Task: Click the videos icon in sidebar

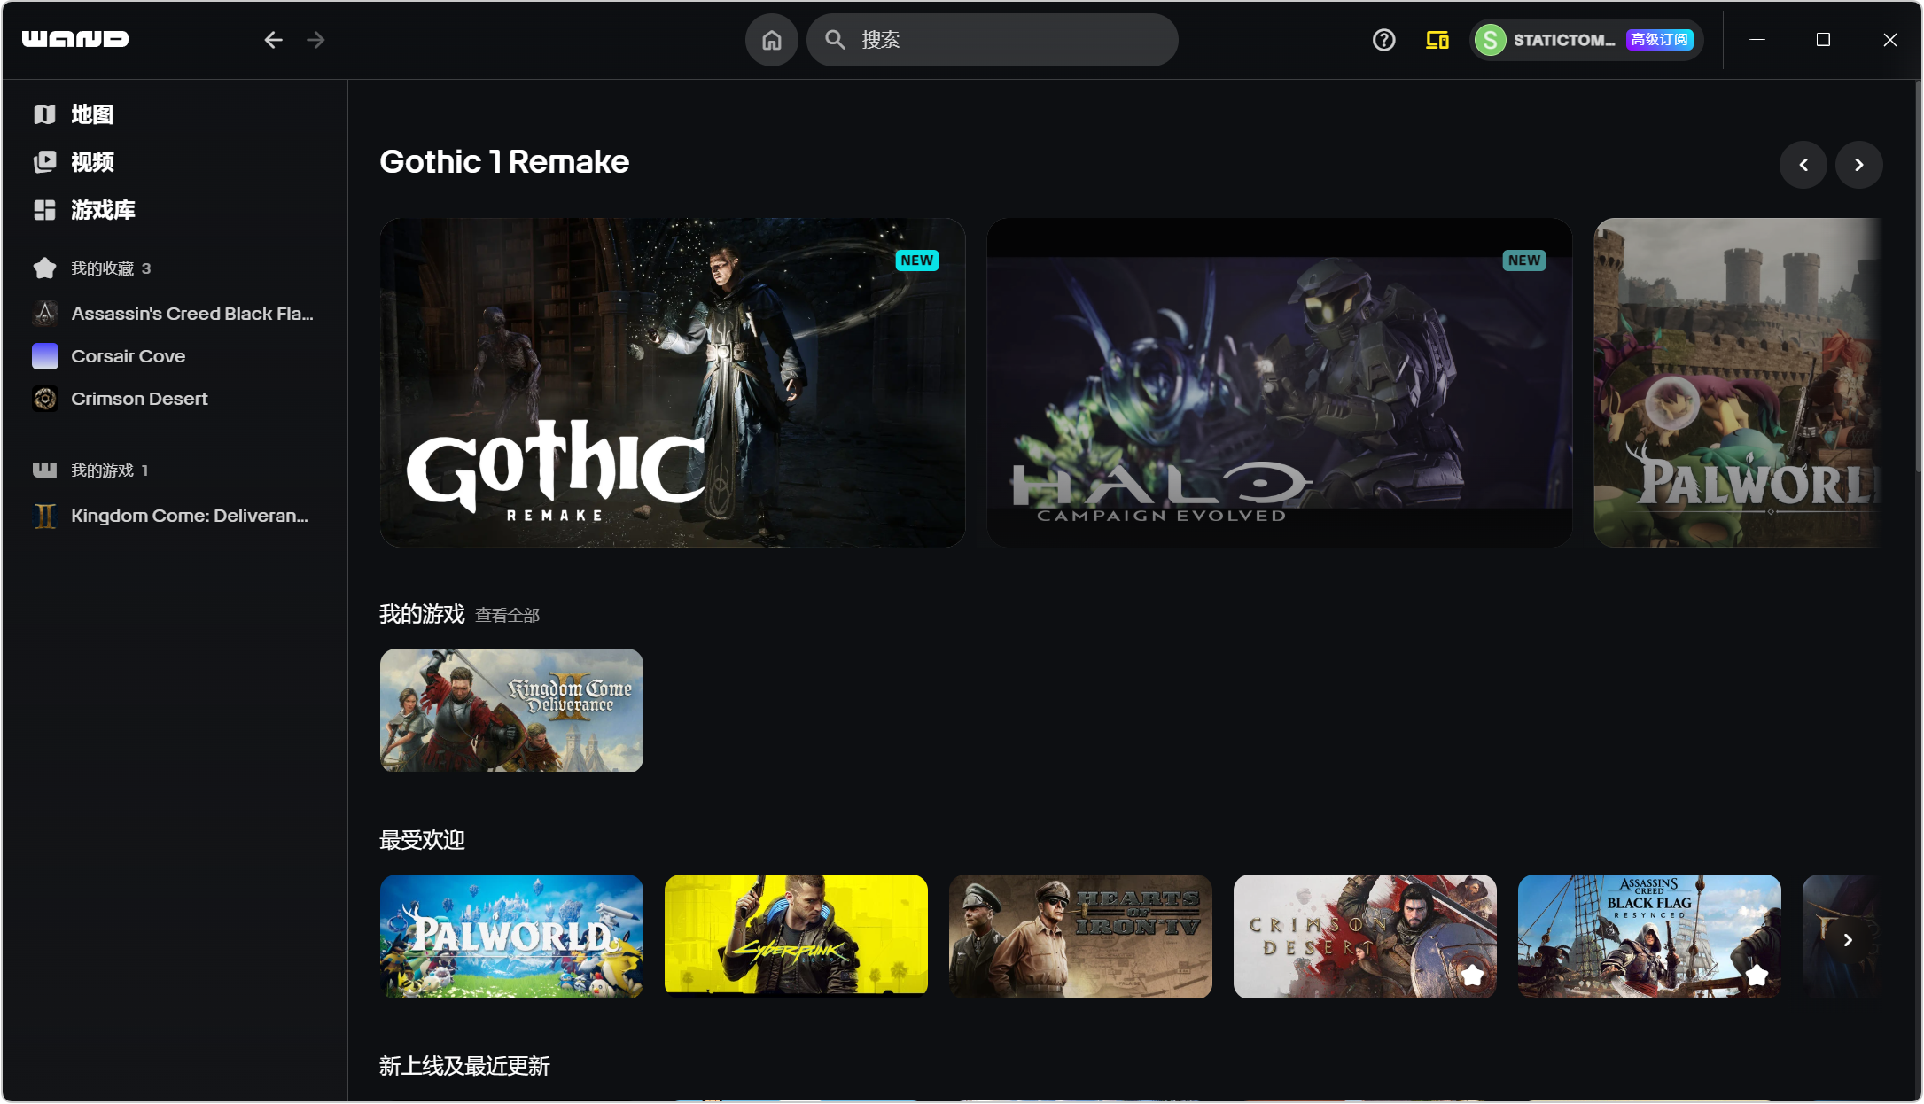Action: coord(45,162)
